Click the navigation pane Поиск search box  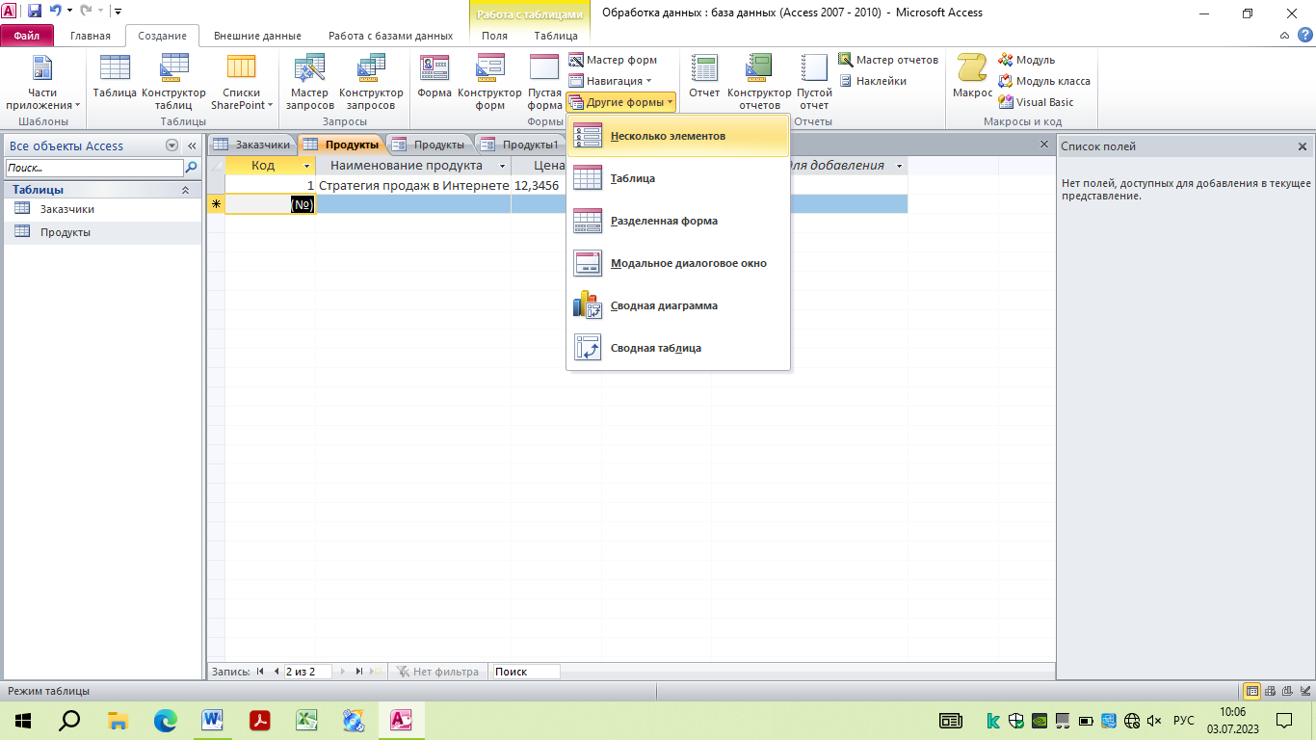click(93, 168)
